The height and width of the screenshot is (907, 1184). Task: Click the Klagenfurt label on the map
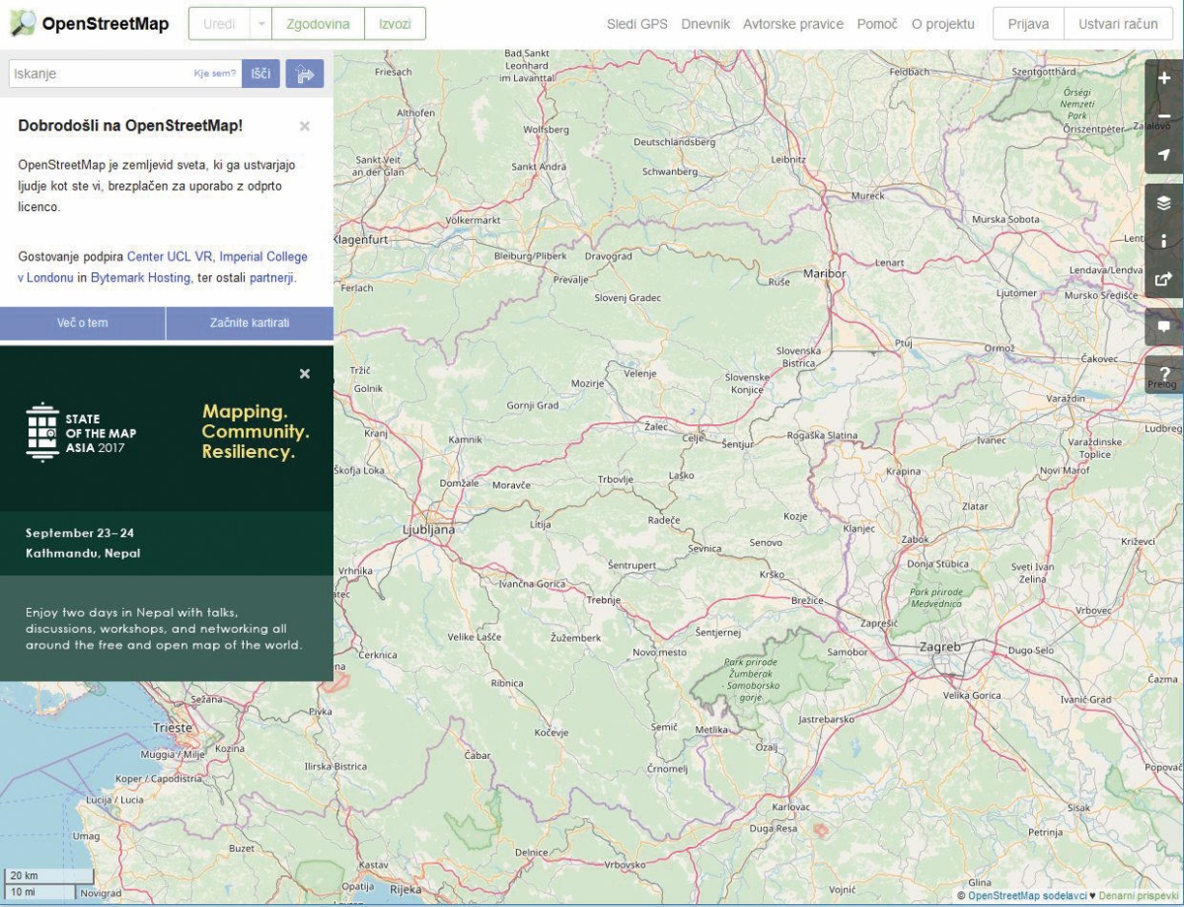(x=360, y=239)
